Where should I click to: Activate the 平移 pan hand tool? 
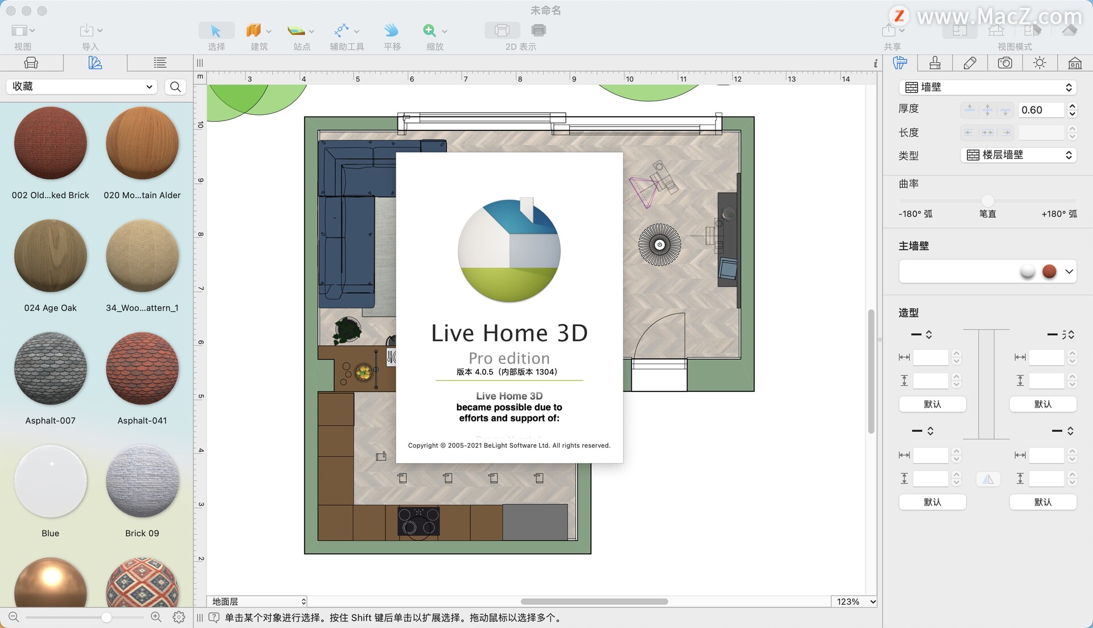(x=391, y=30)
